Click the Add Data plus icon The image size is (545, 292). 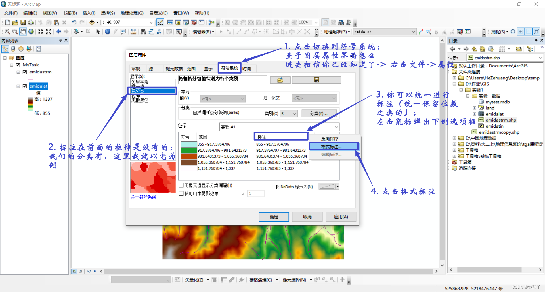pos(92,22)
